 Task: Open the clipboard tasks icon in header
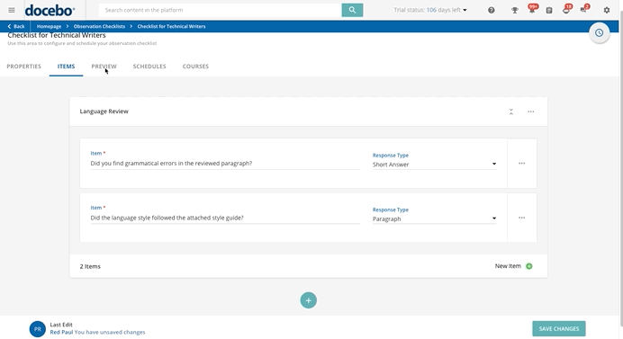[548, 10]
